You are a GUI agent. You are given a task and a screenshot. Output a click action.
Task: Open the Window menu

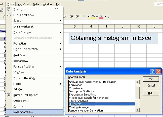pos(47,4)
